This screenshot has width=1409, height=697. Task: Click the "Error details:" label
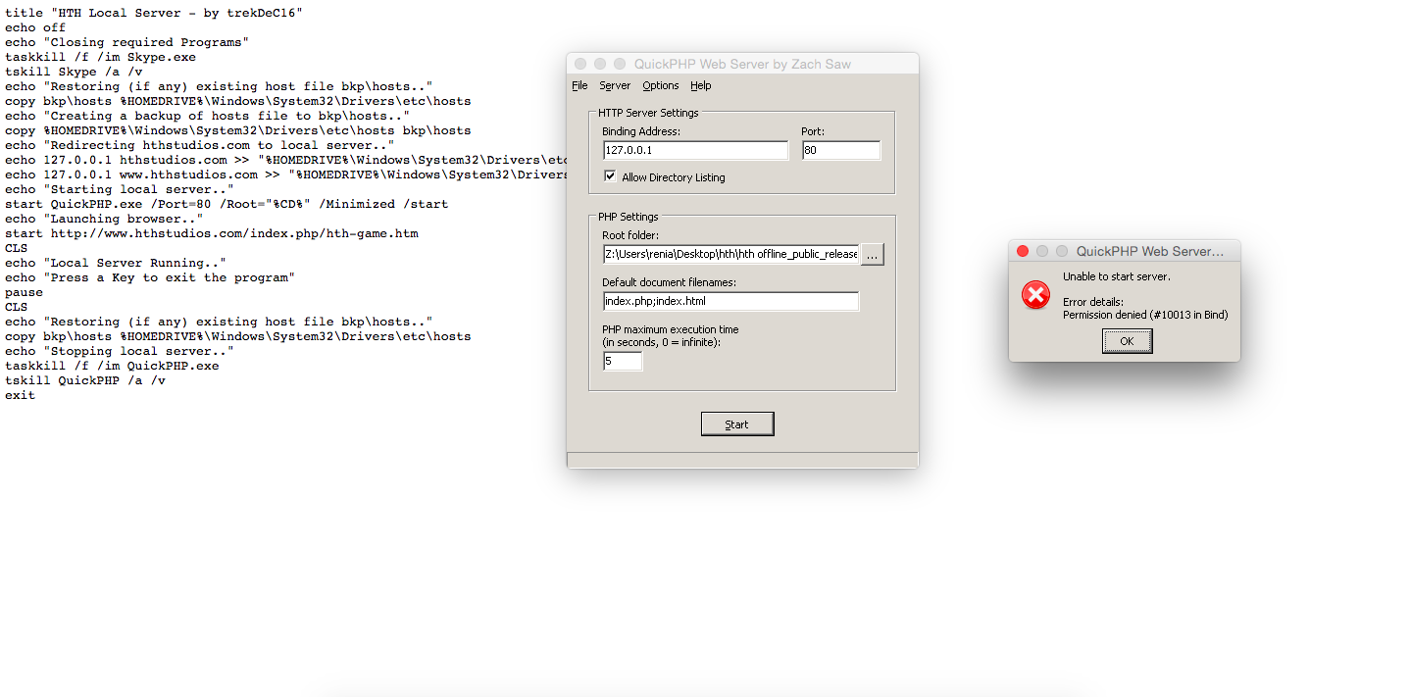click(x=1093, y=302)
